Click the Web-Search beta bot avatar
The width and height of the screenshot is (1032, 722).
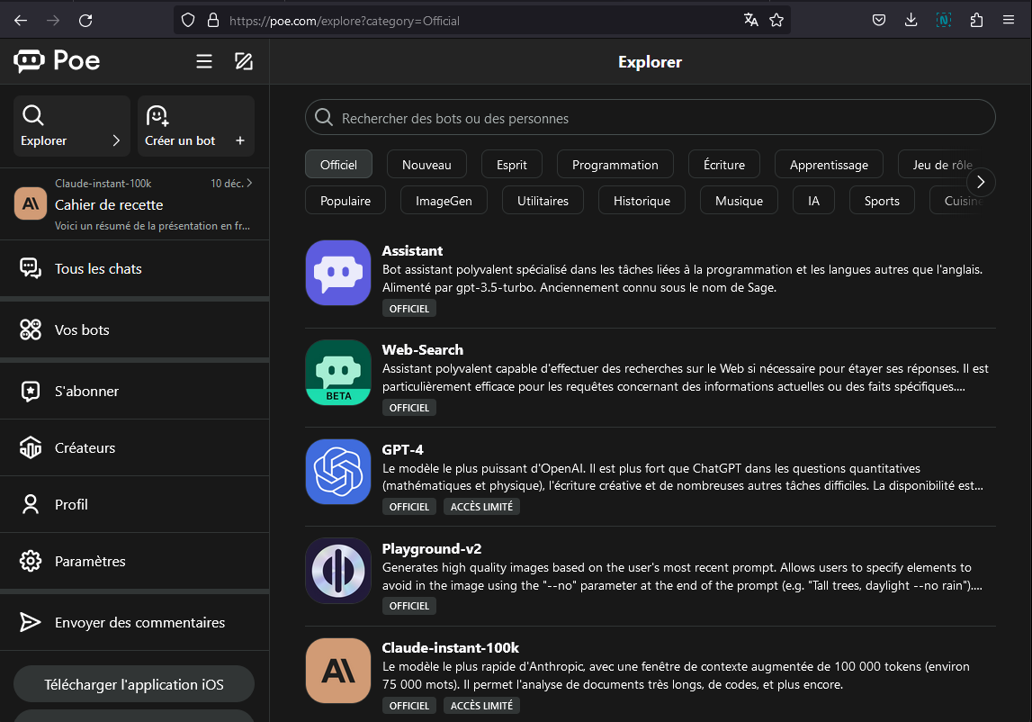pyautogui.click(x=338, y=372)
